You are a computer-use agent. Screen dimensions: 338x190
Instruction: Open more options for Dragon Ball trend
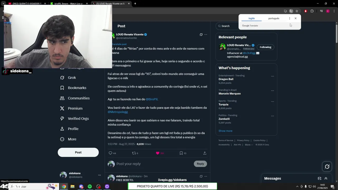(x=273, y=76)
